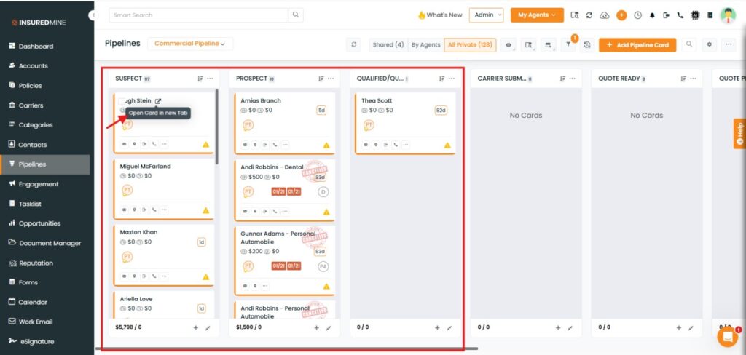Click the pipeline filter funnel icon
This screenshot has width=746, height=355.
[569, 45]
